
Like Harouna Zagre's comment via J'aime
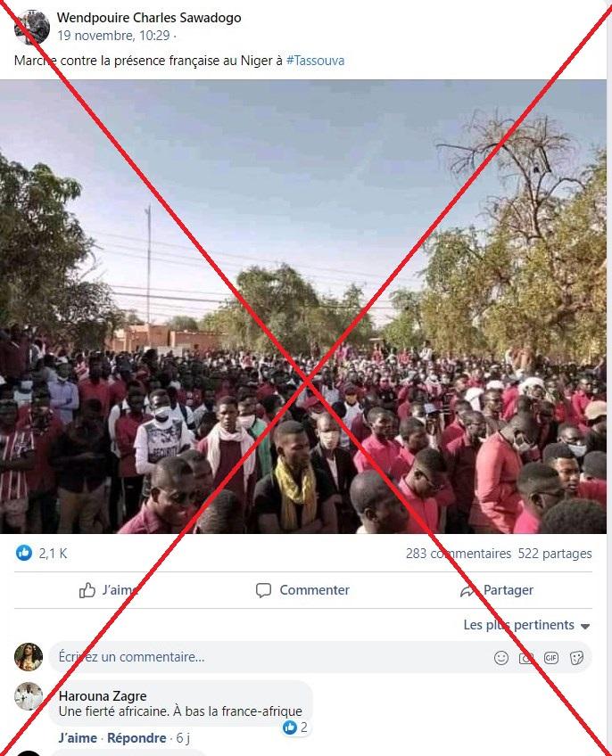(78, 738)
